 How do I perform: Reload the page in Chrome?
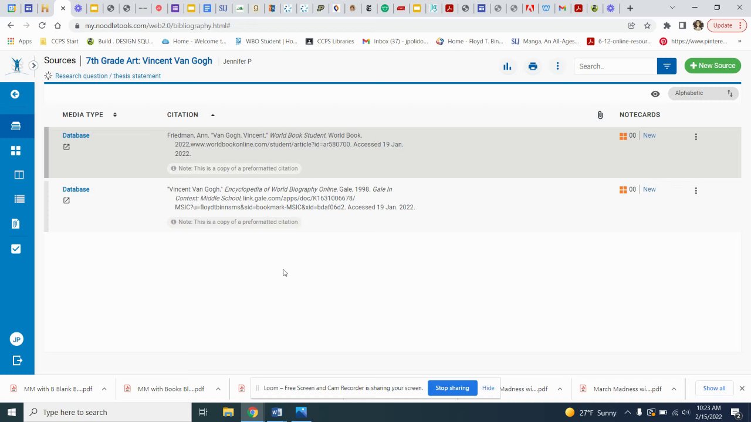(x=42, y=25)
